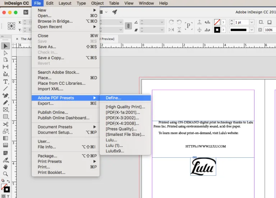Click the Rotate 90° clockwise icon

(171, 22)
